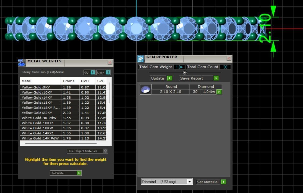
Task: Click the Metal column header
Action: [x=40, y=81]
